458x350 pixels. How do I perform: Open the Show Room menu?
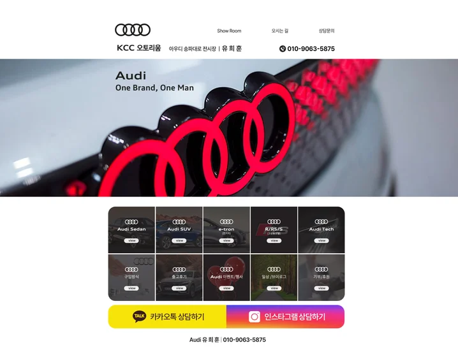point(229,31)
